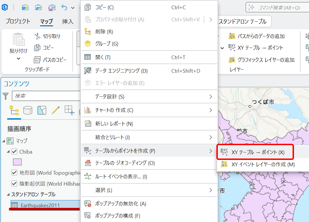Click the undo arrow icon
The height and width of the screenshot is (222, 309).
[64, 8]
